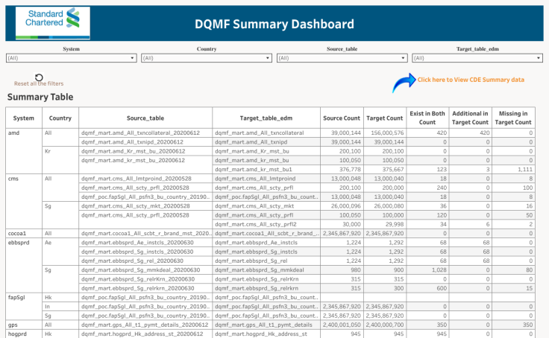Expand the Target_table_edm filter dropdown
The height and width of the screenshot is (338, 549).
[x=476, y=57]
